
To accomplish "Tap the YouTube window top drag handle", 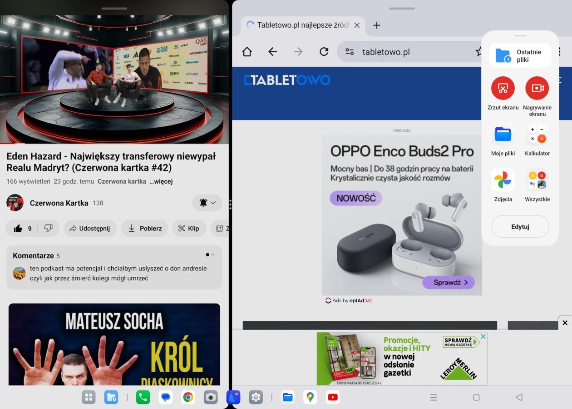I will (x=114, y=8).
